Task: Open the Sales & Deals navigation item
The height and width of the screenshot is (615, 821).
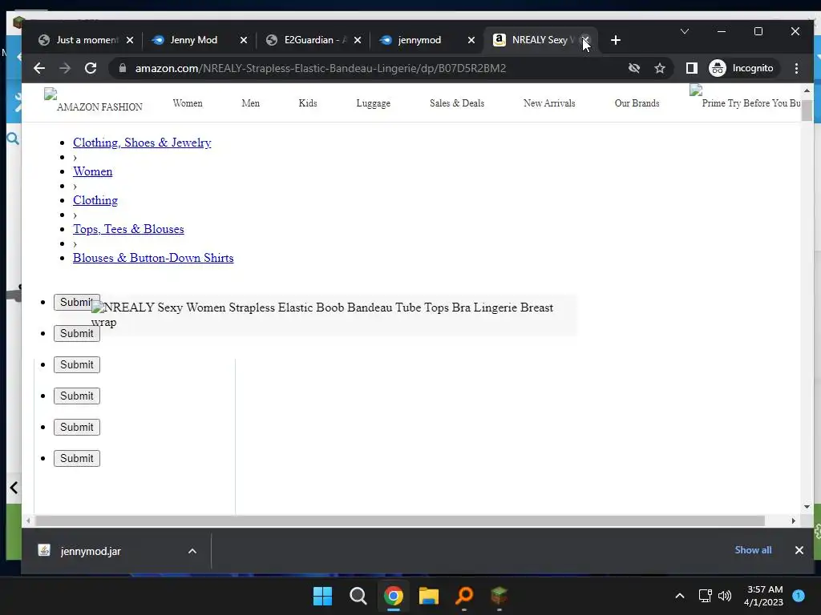Action: click(457, 103)
